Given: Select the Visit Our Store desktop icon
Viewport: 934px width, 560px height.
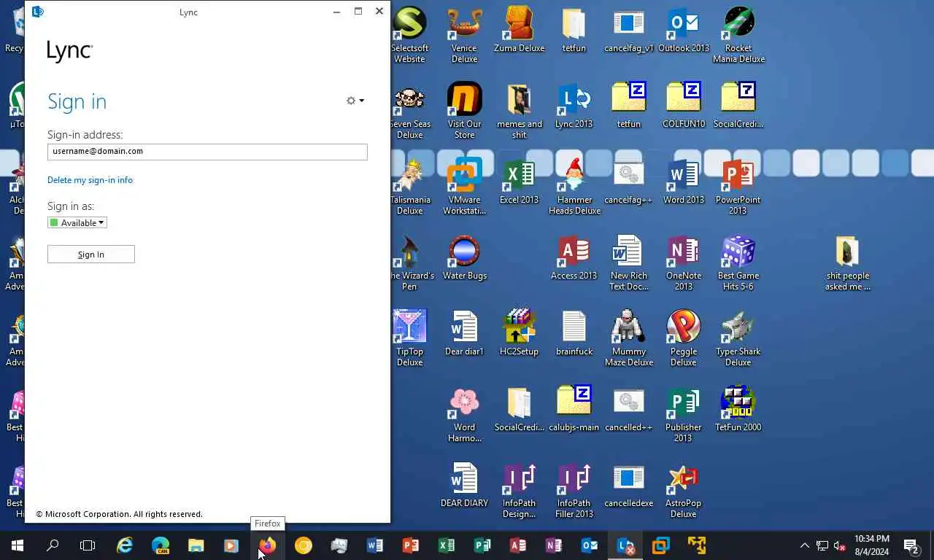Looking at the screenshot, I should (464, 111).
